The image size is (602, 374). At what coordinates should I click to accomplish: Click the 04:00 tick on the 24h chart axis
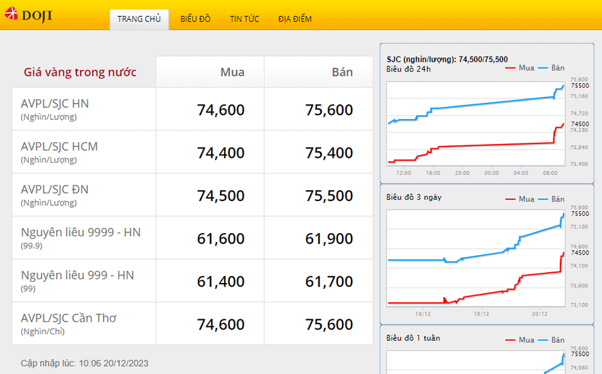point(521,173)
